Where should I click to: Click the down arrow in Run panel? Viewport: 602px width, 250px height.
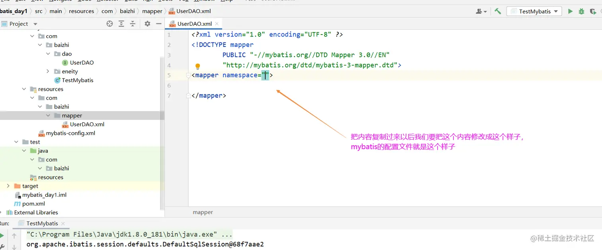[x=14, y=247]
